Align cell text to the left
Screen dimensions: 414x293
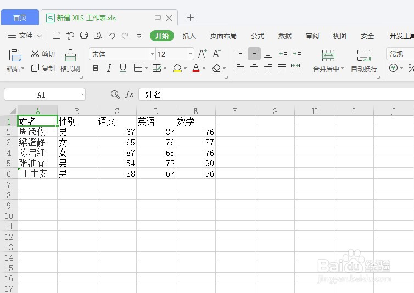(x=240, y=68)
